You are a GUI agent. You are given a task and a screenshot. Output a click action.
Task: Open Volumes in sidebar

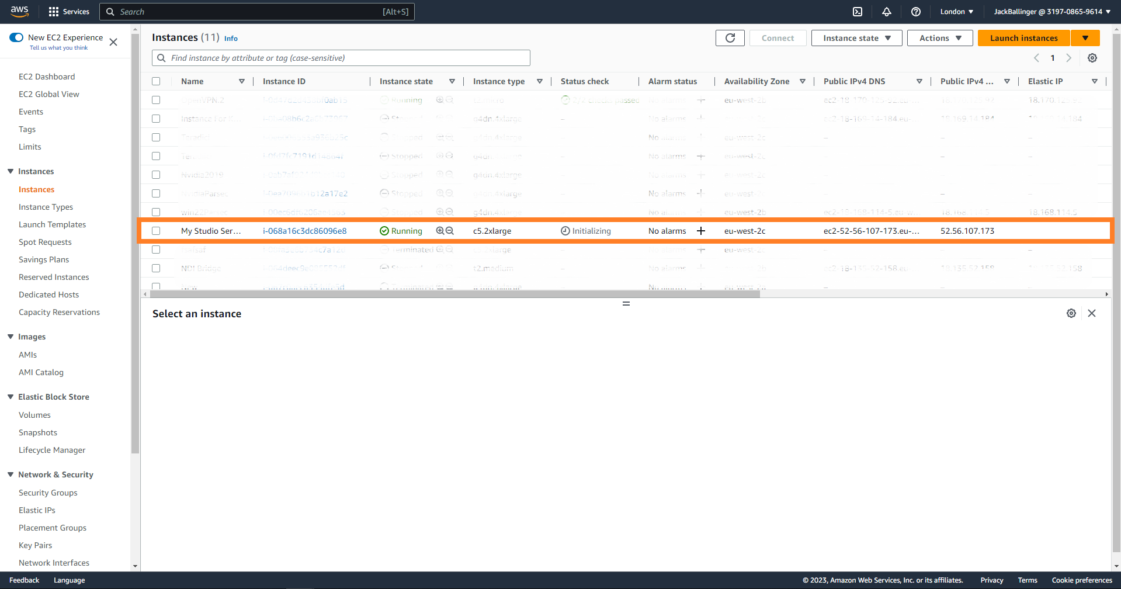(x=34, y=415)
